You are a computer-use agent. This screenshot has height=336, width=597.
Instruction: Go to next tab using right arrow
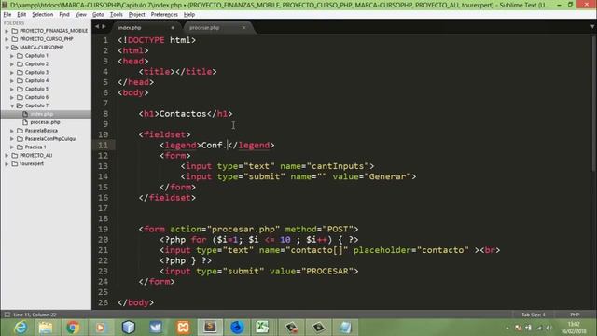point(104,27)
